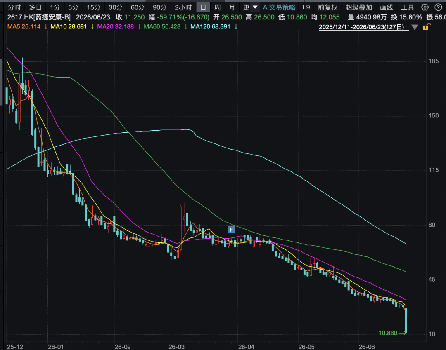Toggle the orange lock icon beside date range

tap(426, 27)
